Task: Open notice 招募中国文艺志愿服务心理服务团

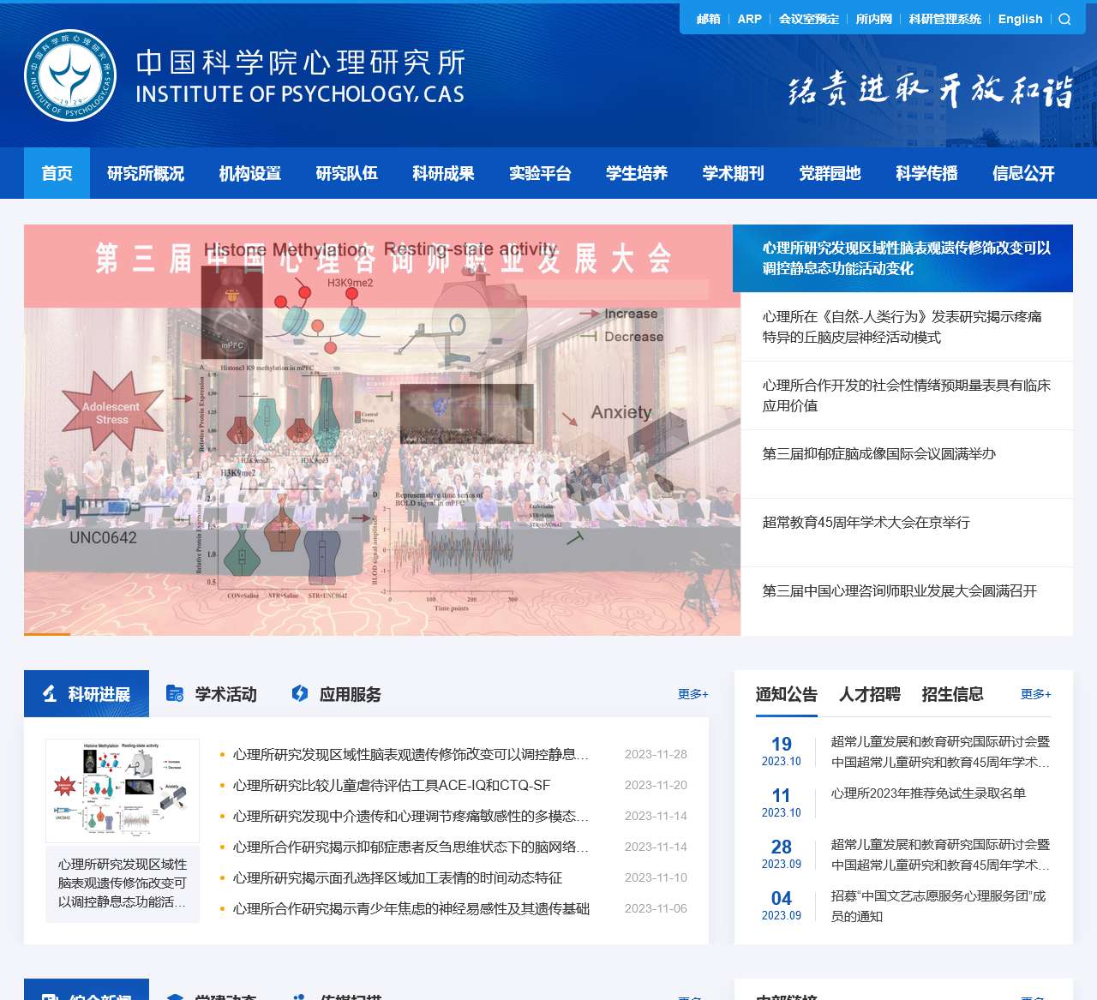Action: pyautogui.click(x=938, y=906)
